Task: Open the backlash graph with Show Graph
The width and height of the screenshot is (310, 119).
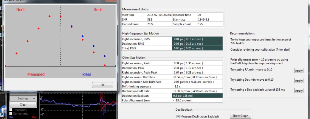Action: click(x=240, y=116)
